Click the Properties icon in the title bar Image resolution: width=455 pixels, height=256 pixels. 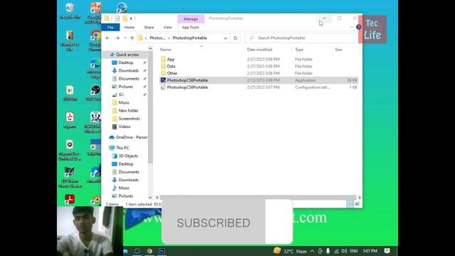click(117, 18)
